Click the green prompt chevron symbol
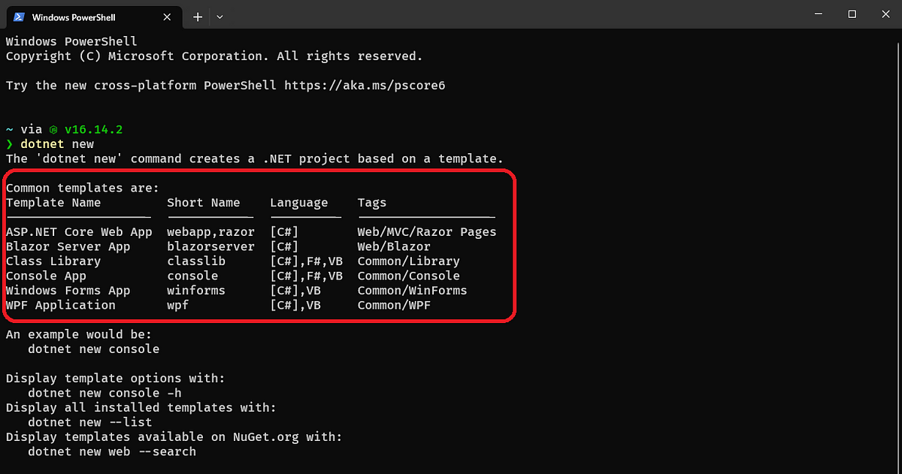The height and width of the screenshot is (474, 902). point(10,144)
